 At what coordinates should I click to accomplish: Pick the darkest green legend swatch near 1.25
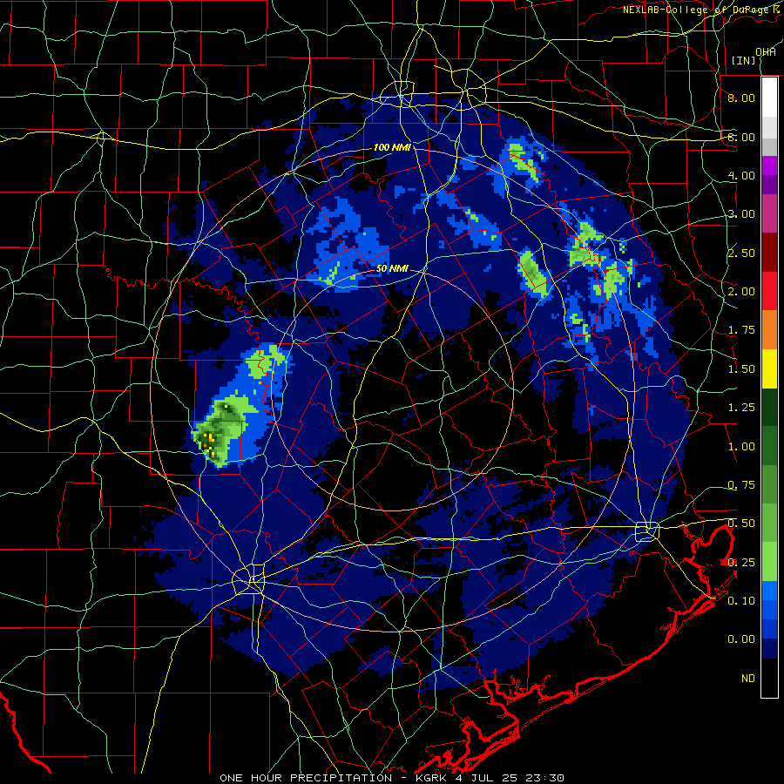pyautogui.click(x=769, y=407)
